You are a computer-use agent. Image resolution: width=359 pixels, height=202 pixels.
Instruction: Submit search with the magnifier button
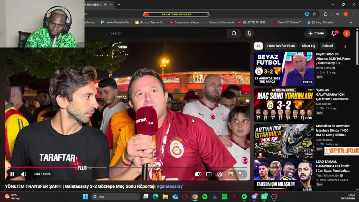234,33
